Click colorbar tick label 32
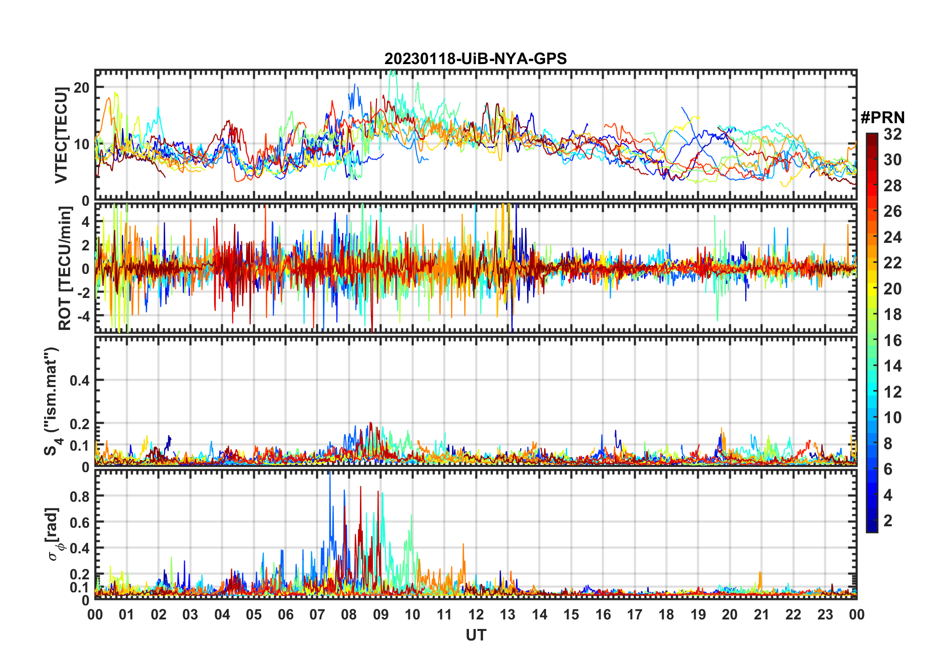952x666 pixels. click(x=892, y=134)
